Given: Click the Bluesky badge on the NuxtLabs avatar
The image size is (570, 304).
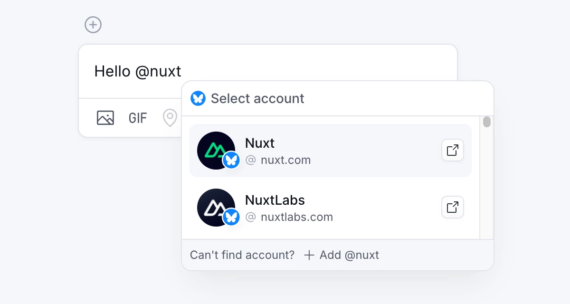Looking at the screenshot, I should click(231, 218).
